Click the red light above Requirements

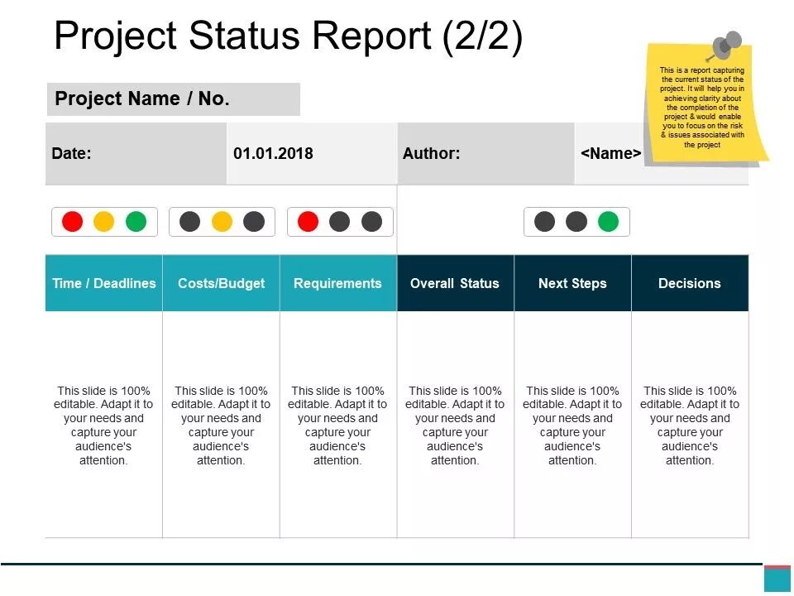click(x=308, y=222)
